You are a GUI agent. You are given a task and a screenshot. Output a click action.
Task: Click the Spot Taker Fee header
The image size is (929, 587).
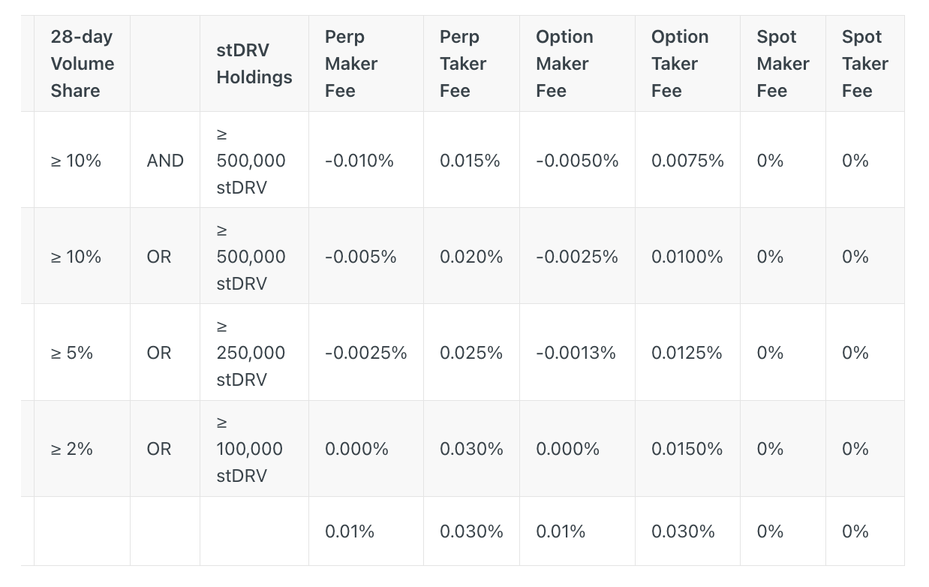[865, 64]
